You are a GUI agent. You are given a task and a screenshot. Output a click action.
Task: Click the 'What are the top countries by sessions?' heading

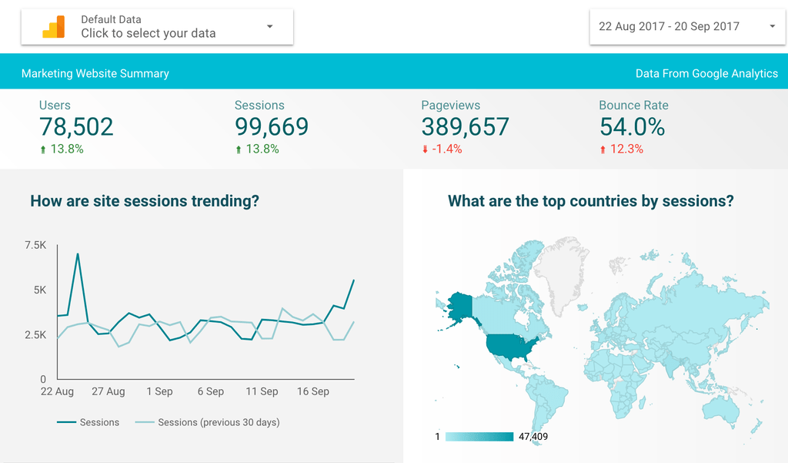pos(590,201)
